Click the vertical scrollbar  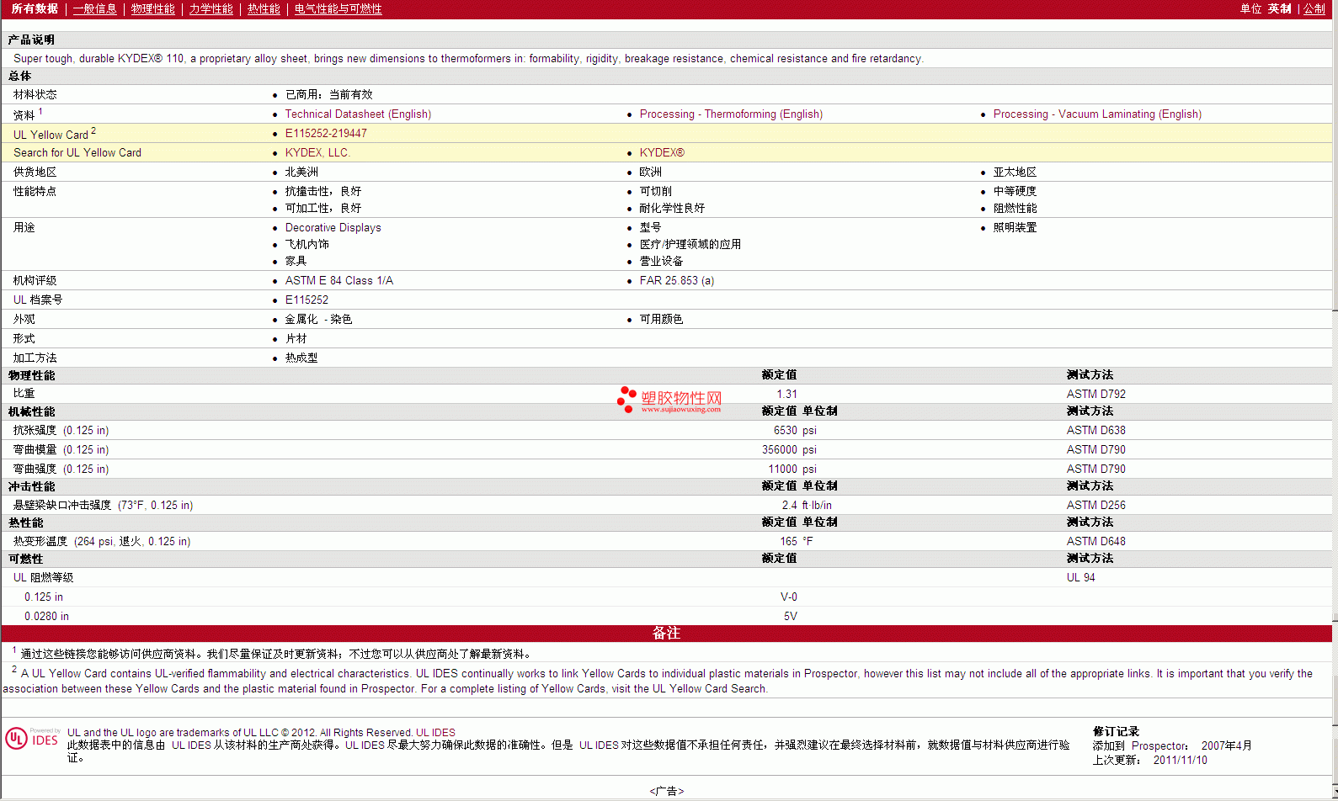pos(1335,400)
